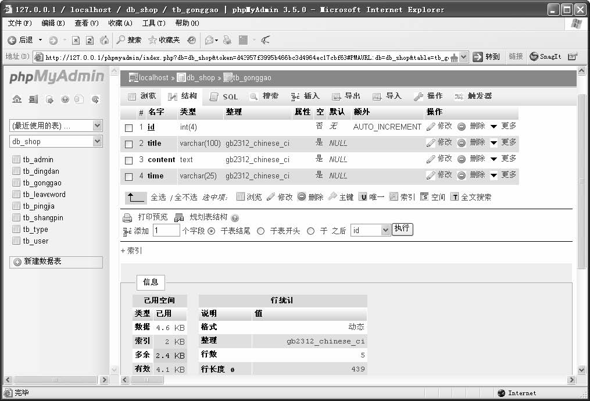Switch to the Search tab
590x401 pixels.
point(264,96)
